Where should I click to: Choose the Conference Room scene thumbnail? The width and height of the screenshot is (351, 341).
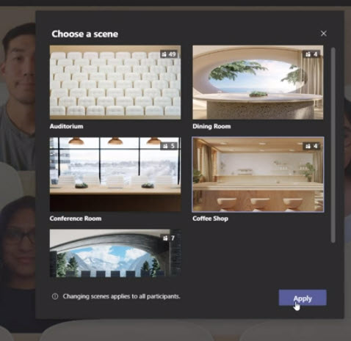click(x=115, y=175)
